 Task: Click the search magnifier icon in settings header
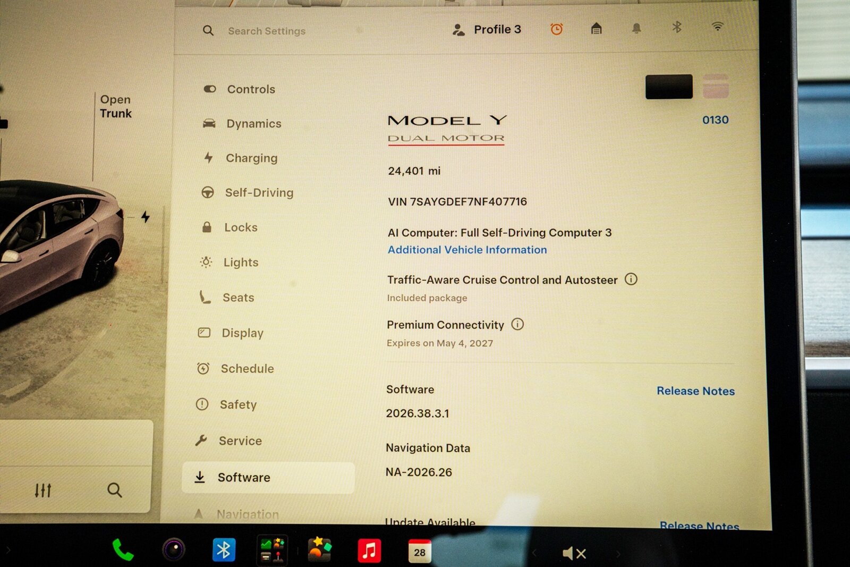[208, 31]
